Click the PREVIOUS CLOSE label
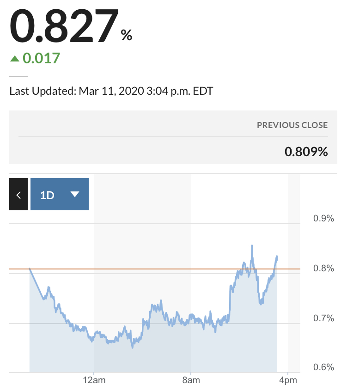The height and width of the screenshot is (391, 341). [292, 125]
